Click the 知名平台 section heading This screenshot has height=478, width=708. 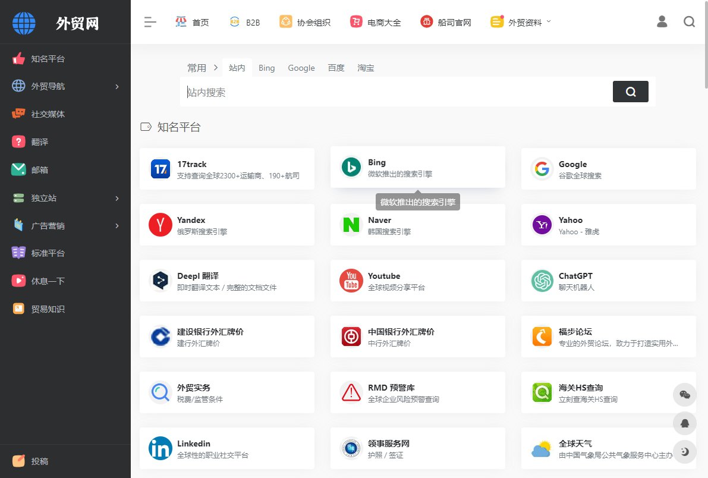(179, 127)
